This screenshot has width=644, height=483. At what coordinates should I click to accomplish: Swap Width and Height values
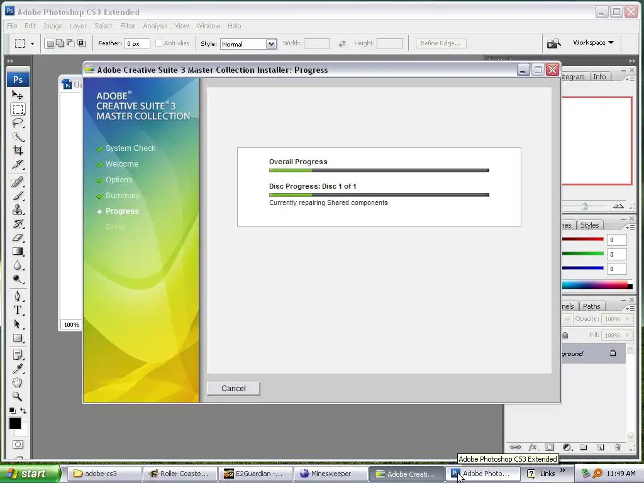click(x=341, y=43)
